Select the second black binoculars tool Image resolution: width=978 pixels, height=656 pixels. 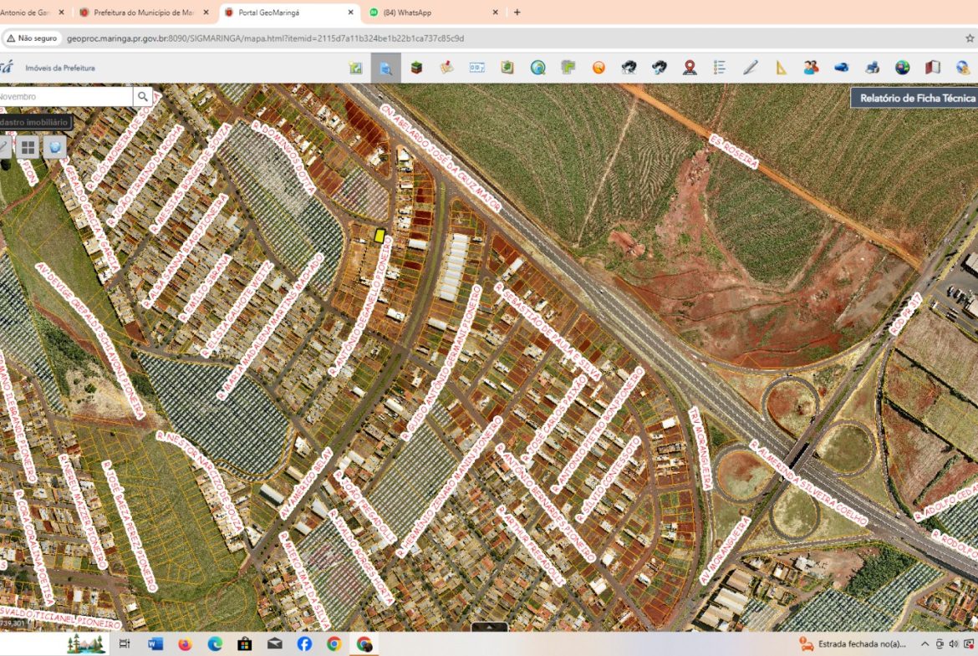660,68
